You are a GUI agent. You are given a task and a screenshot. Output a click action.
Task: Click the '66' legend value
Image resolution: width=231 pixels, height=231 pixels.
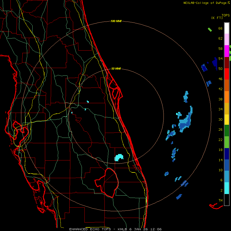click(220, 28)
